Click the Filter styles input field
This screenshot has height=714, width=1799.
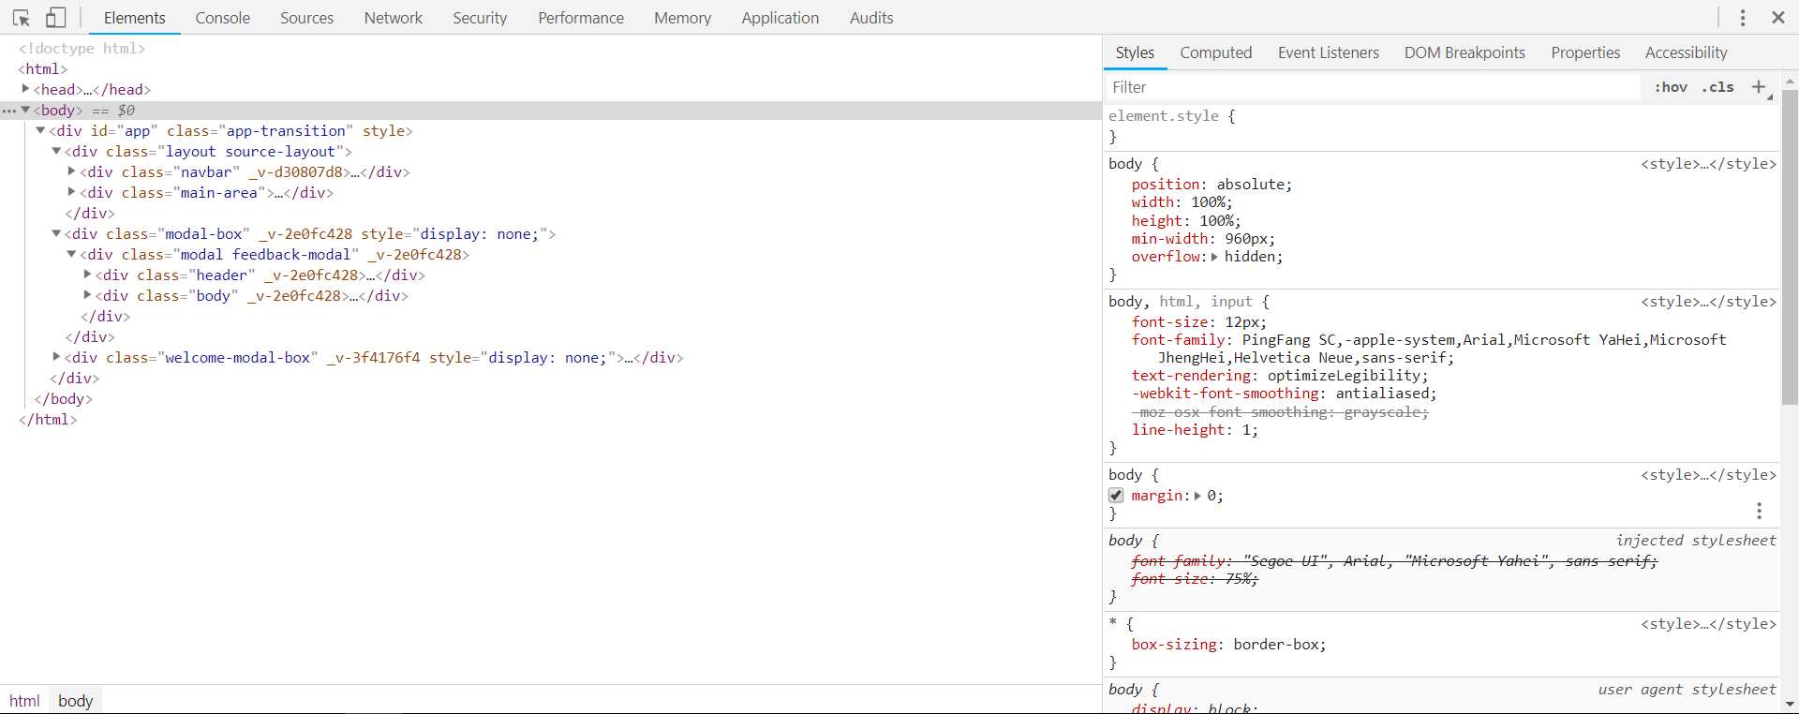click(1373, 87)
